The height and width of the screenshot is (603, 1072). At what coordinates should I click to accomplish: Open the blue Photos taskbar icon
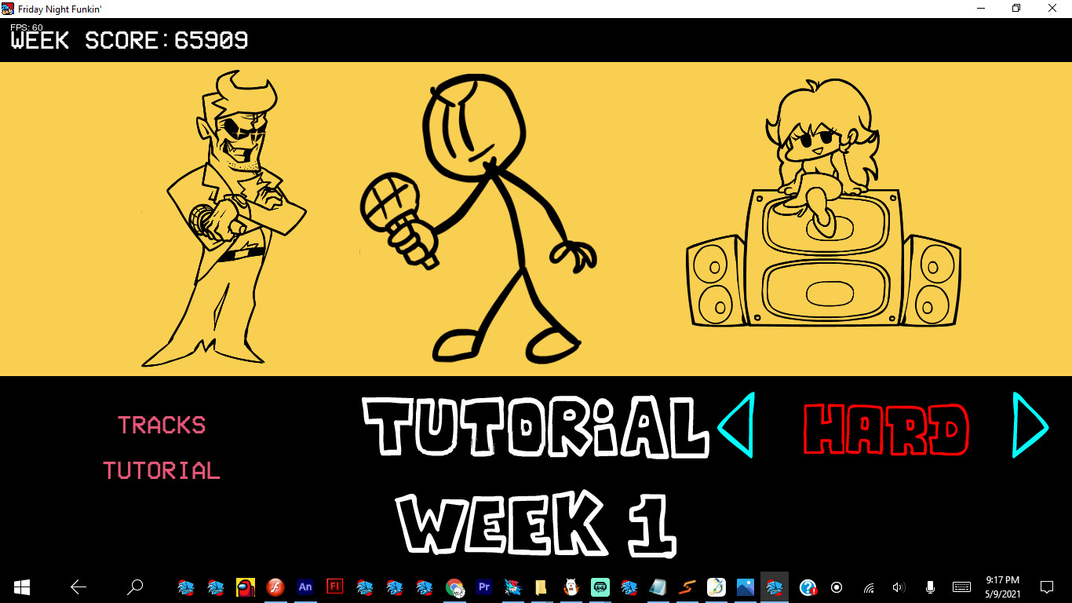click(x=746, y=587)
